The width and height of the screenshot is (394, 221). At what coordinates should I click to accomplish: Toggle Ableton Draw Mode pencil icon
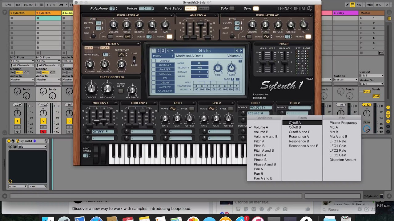pos(347,5)
